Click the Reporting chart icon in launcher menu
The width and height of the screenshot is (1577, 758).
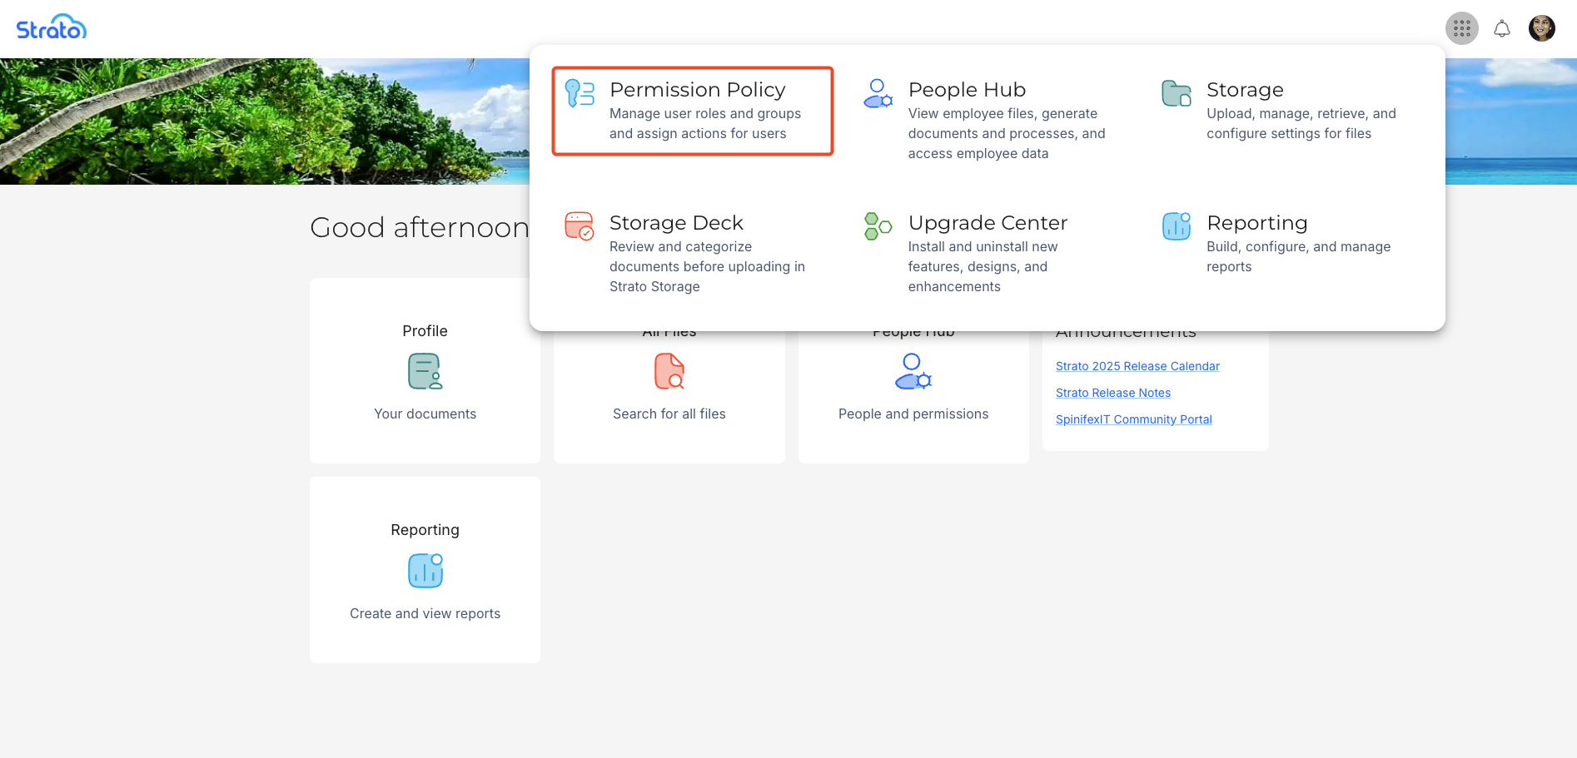pos(1176,225)
